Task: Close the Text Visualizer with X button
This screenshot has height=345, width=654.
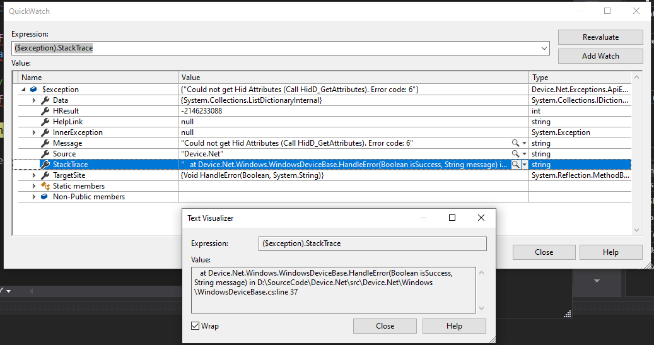Action: (x=481, y=218)
